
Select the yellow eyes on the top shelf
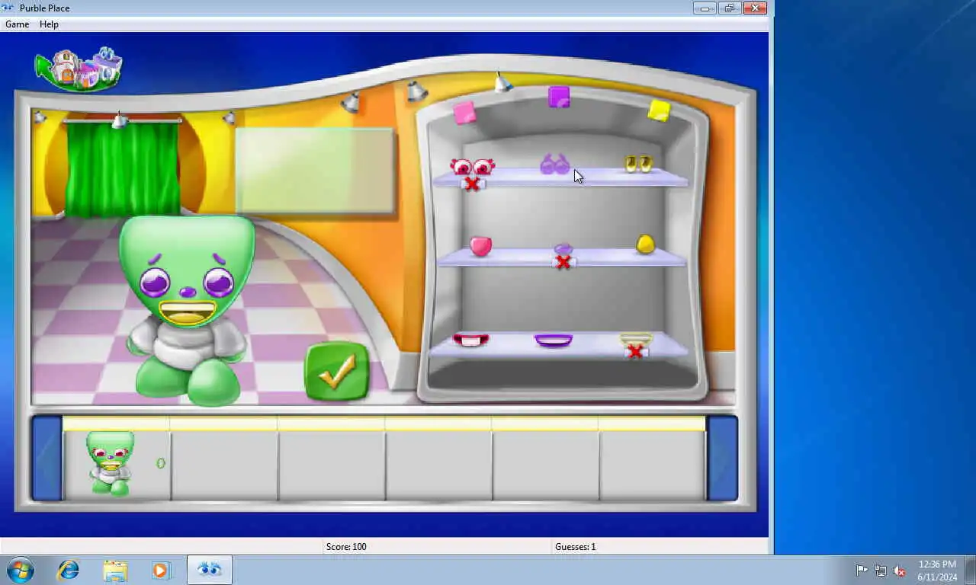pyautogui.click(x=639, y=163)
